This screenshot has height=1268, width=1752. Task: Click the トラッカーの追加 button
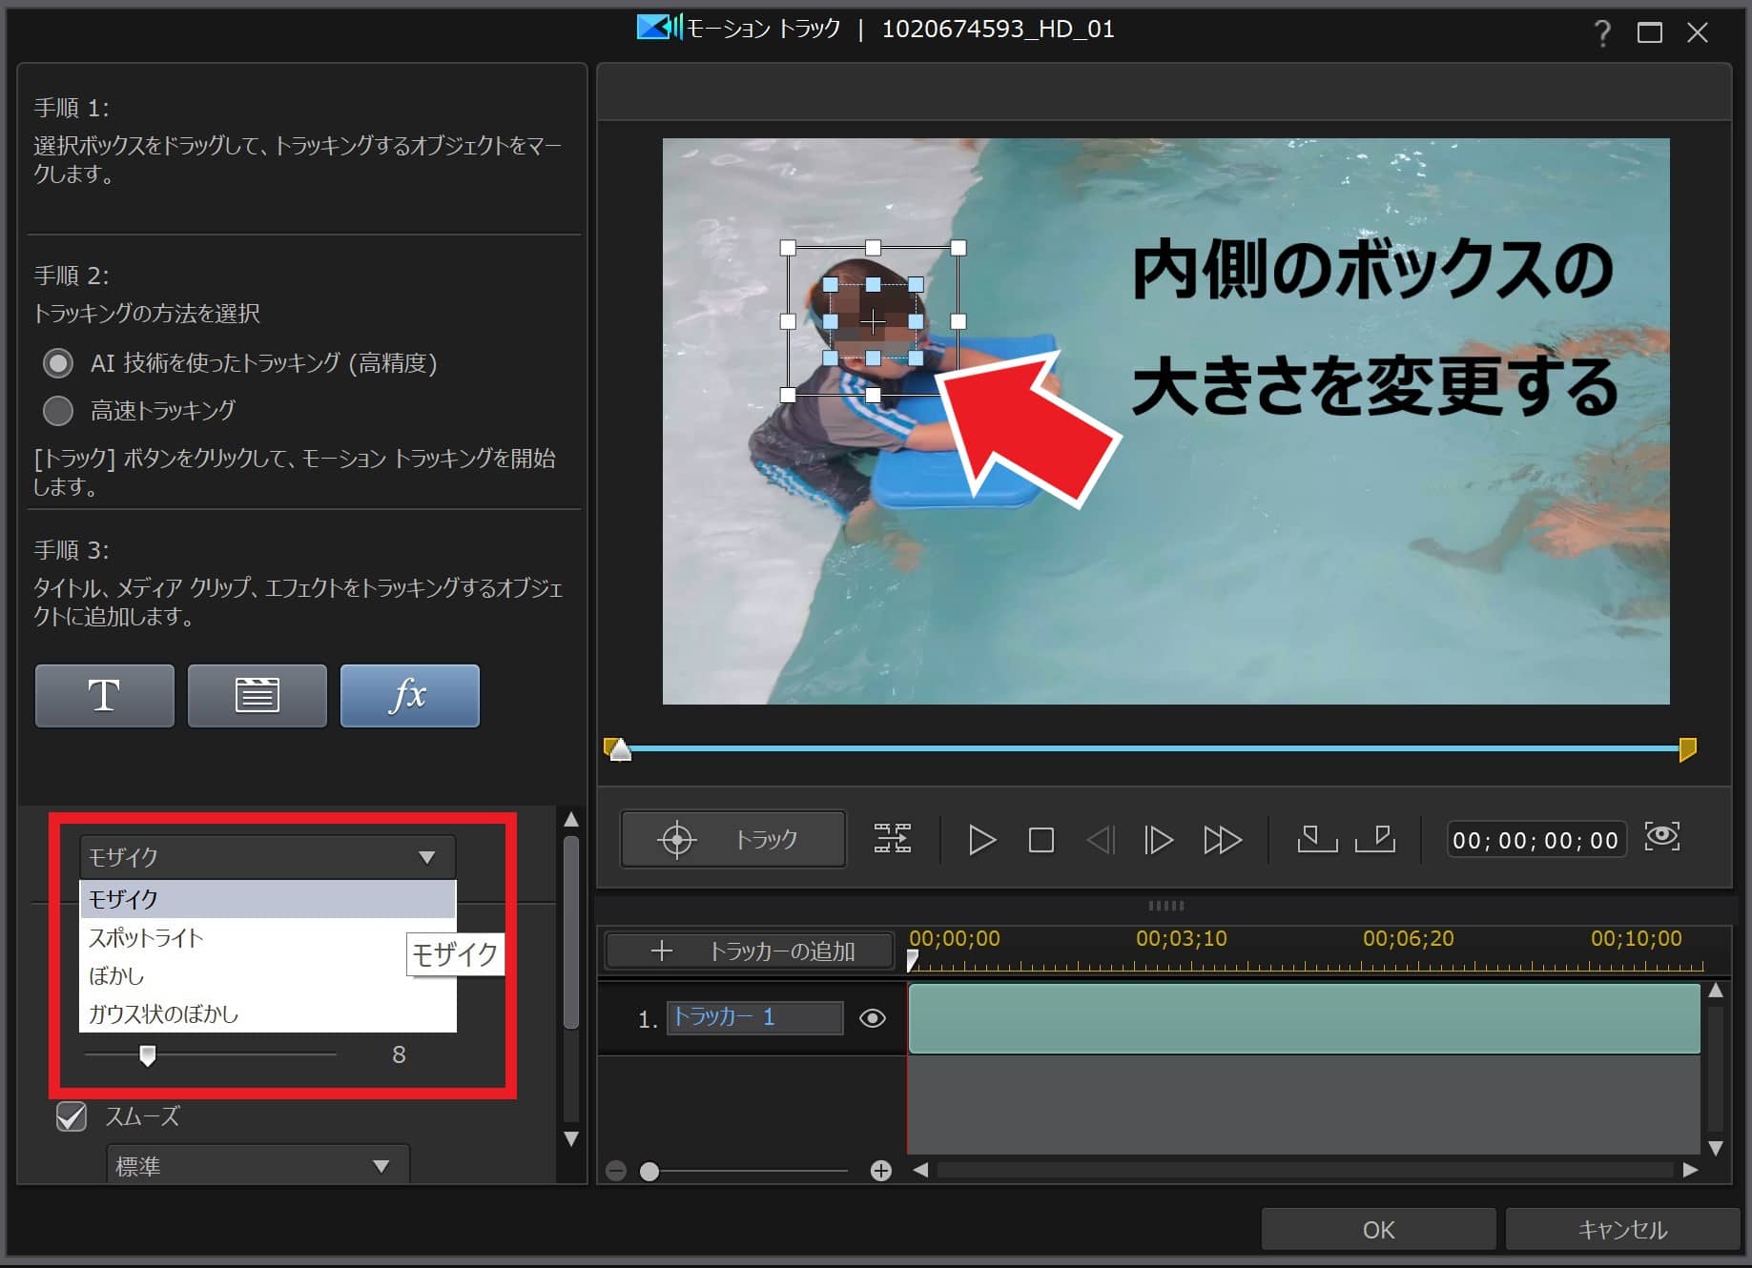[750, 951]
